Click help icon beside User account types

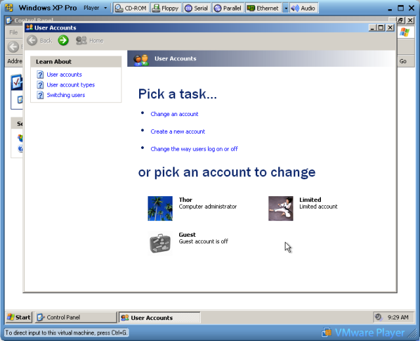pyautogui.click(x=40, y=85)
